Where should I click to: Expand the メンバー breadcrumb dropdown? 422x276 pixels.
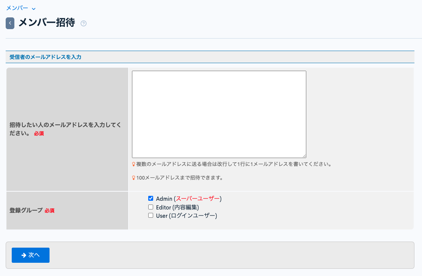[21, 8]
